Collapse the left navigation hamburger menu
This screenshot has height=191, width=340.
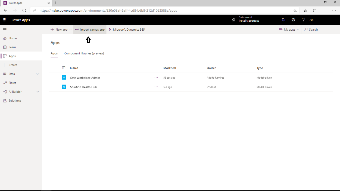[x=5, y=29]
